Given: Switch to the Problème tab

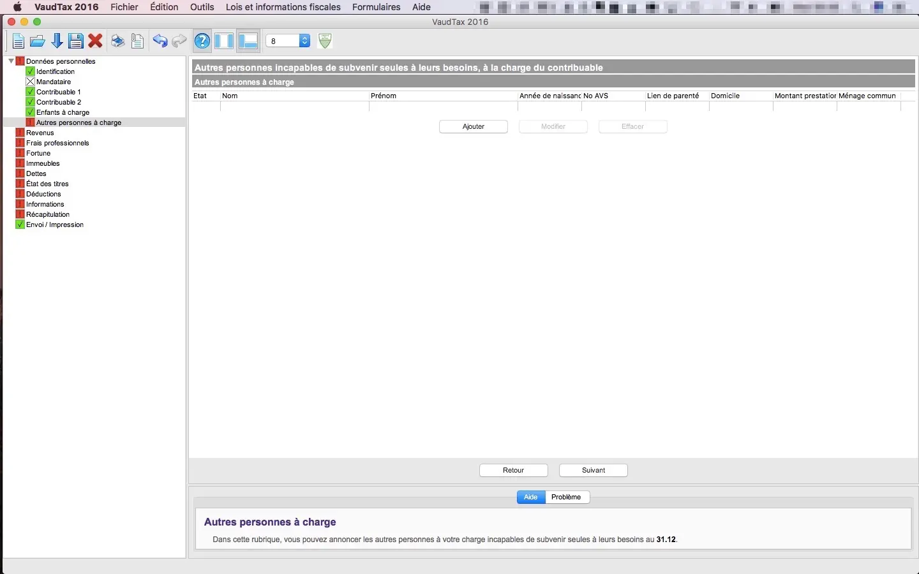Looking at the screenshot, I should [x=567, y=497].
